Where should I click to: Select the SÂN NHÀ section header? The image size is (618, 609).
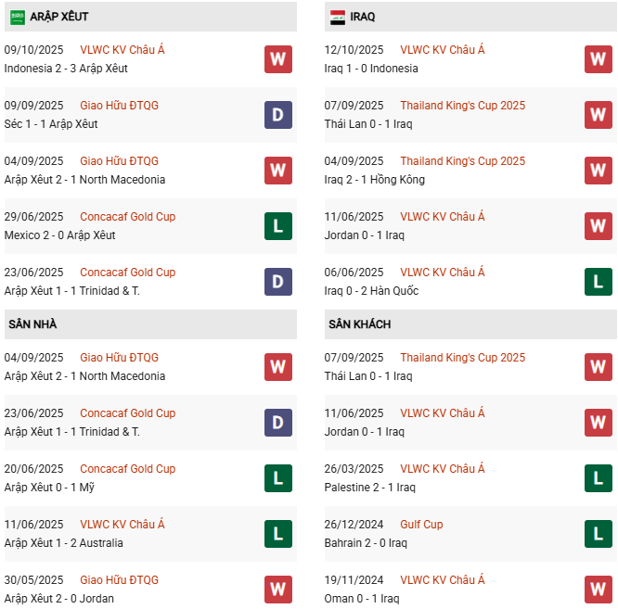(33, 324)
